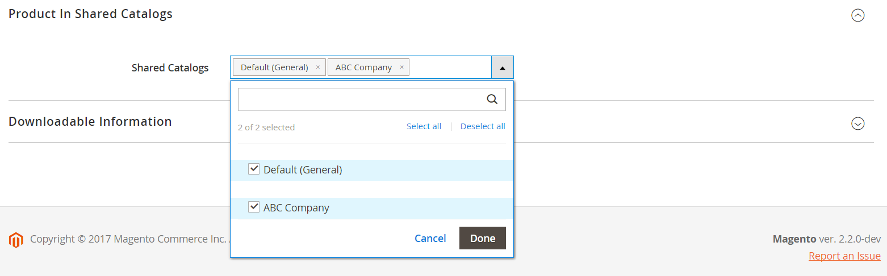Click the ABC Company tag label
The width and height of the screenshot is (887, 276).
click(x=363, y=67)
